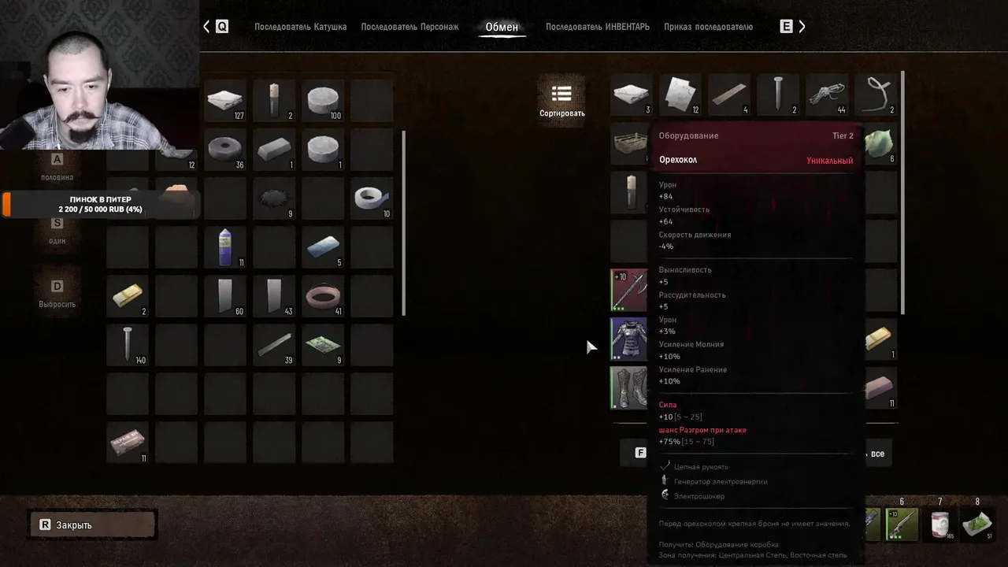The image size is (1008, 567).
Task: Click the follower's leaf stack of 6
Action: (x=880, y=144)
